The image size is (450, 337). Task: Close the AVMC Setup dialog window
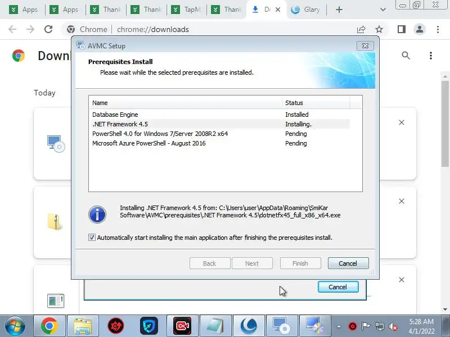[365, 45]
